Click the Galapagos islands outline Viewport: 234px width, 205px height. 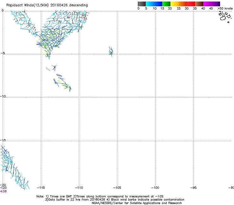tap(225, 17)
